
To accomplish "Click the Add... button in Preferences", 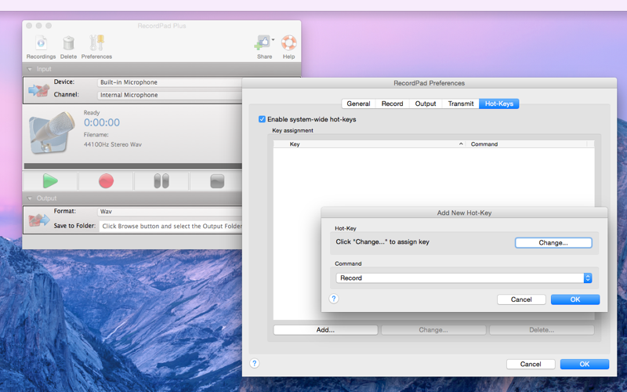I will coord(325,330).
